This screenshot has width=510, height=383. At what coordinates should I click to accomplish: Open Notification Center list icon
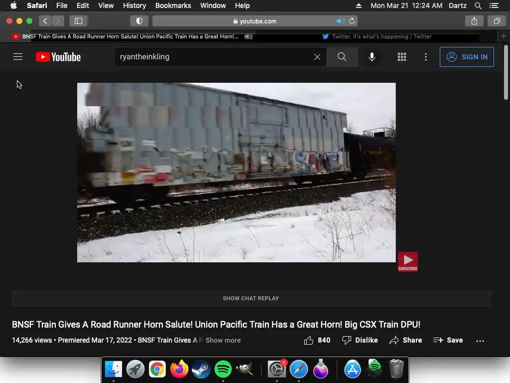(x=494, y=5)
